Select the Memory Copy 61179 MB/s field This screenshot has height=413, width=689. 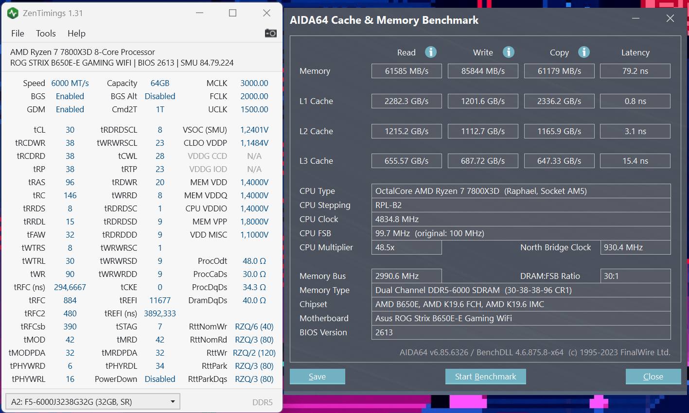tap(559, 71)
